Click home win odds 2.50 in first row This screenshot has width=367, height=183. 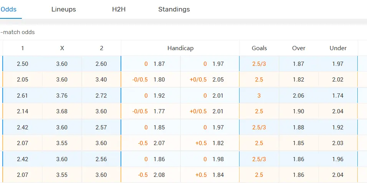tap(23, 64)
